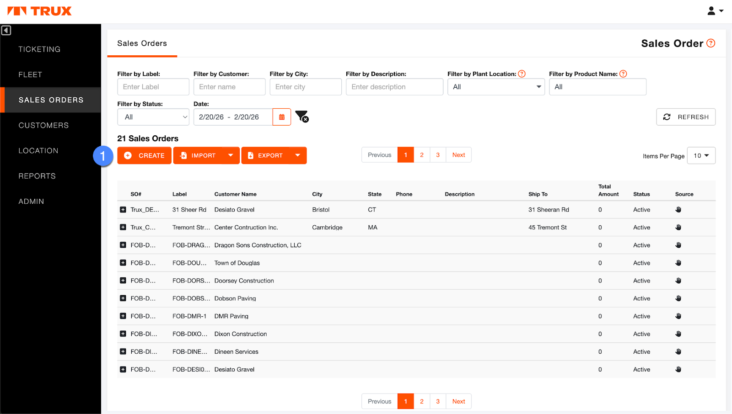Image resolution: width=732 pixels, height=414 pixels.
Task: Click the user account icon
Action: click(715, 11)
